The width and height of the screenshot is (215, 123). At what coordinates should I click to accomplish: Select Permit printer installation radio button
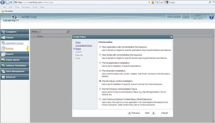point(100,71)
